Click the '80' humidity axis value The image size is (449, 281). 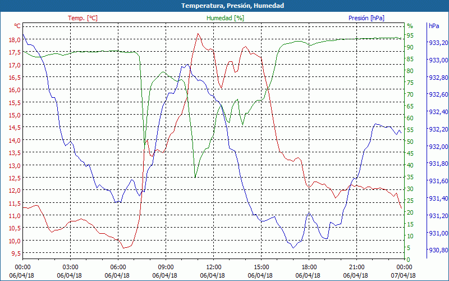[410, 71]
